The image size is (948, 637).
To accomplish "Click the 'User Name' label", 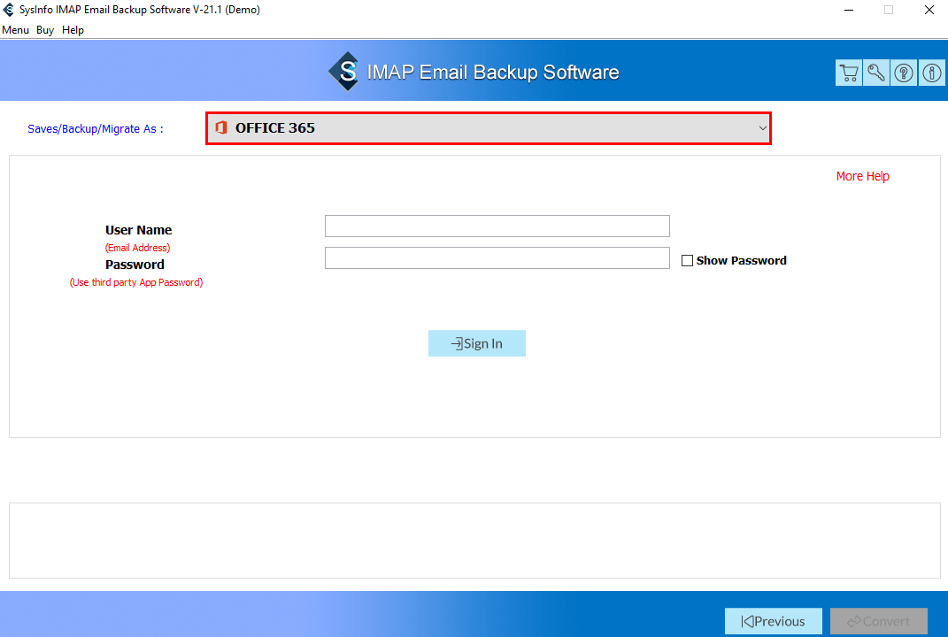I will pyautogui.click(x=138, y=230).
